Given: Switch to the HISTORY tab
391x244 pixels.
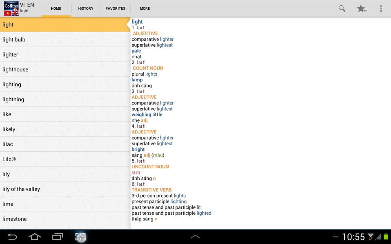Looking at the screenshot, I should coord(86,9).
